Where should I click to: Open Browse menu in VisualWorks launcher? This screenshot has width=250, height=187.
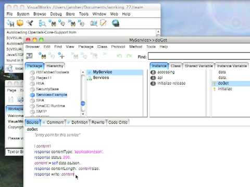click(40, 14)
